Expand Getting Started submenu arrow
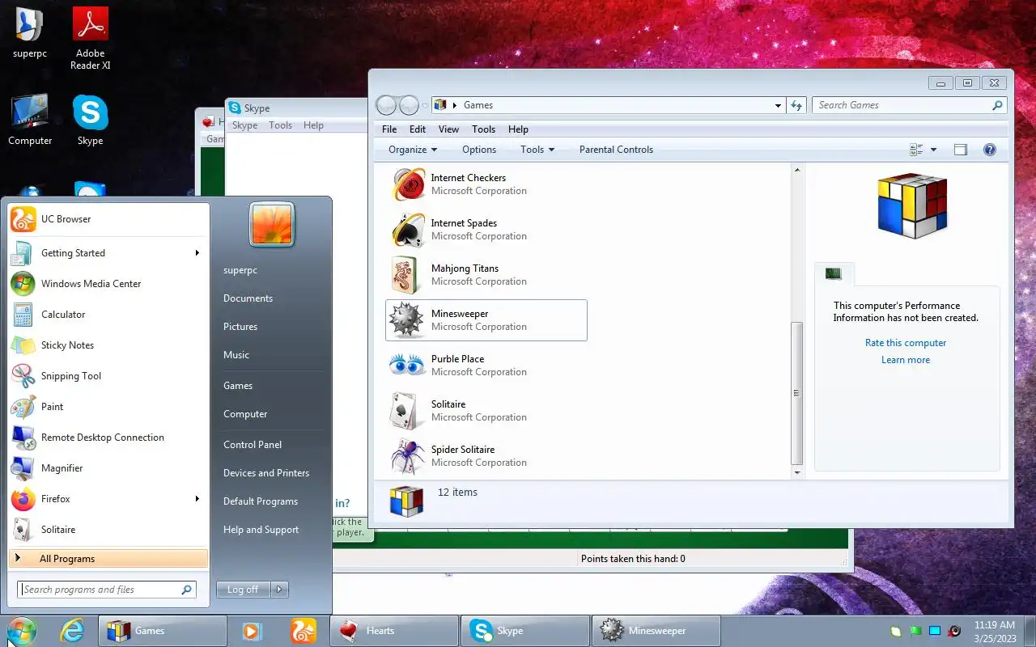 point(197,253)
